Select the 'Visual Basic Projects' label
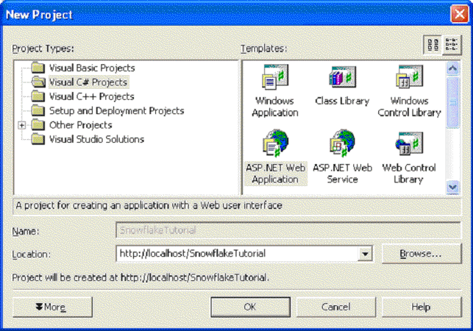Screen dimensions: 473x331 [92, 68]
